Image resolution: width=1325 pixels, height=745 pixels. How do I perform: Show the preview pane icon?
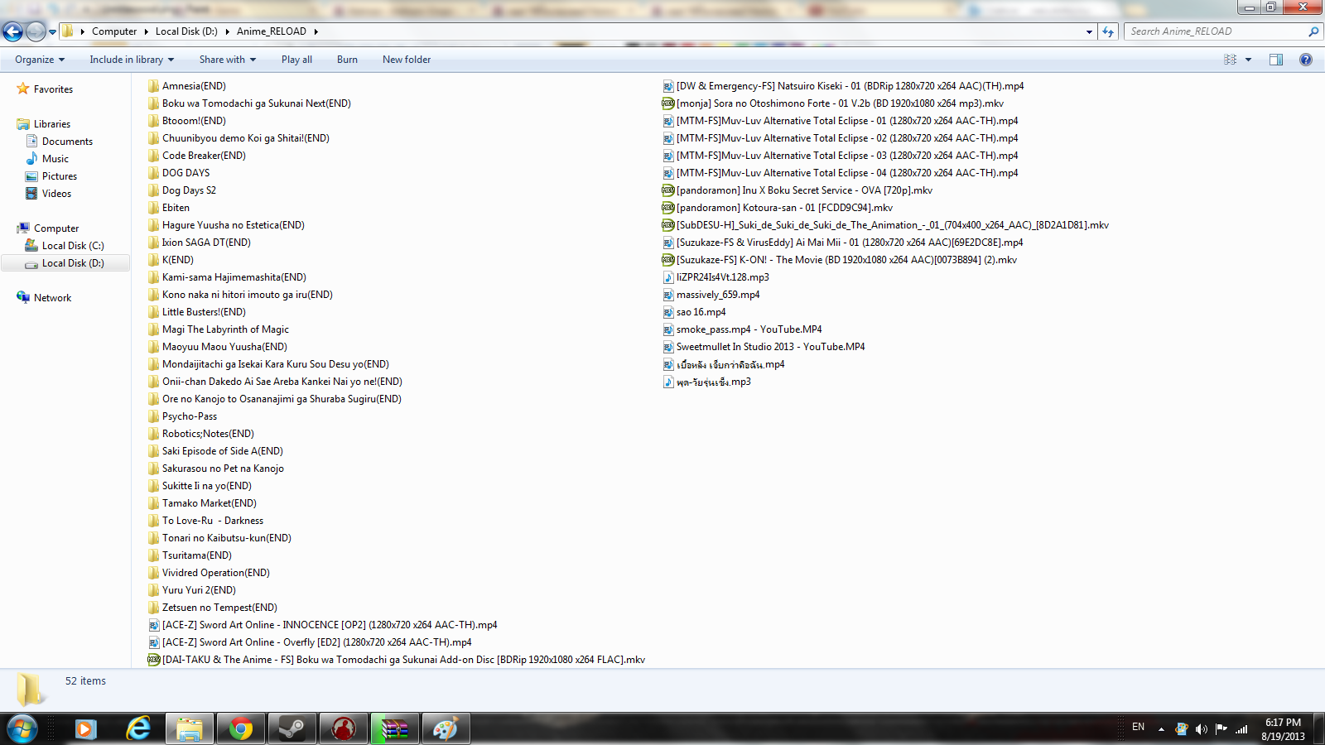(x=1276, y=60)
